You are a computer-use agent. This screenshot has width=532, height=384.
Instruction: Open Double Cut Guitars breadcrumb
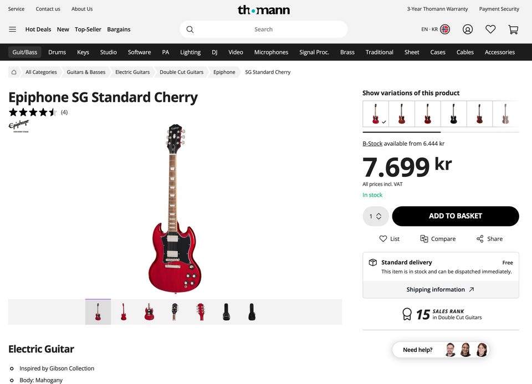[181, 72]
